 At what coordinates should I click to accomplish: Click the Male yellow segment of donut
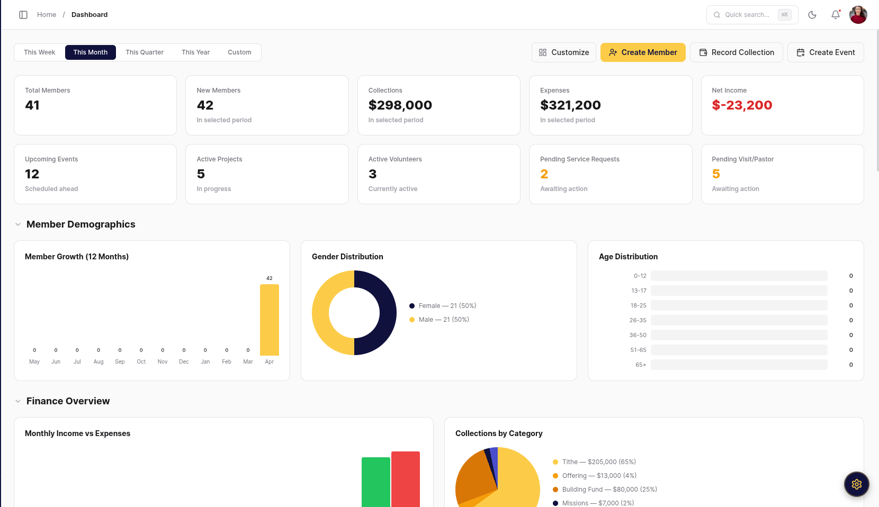click(x=321, y=313)
